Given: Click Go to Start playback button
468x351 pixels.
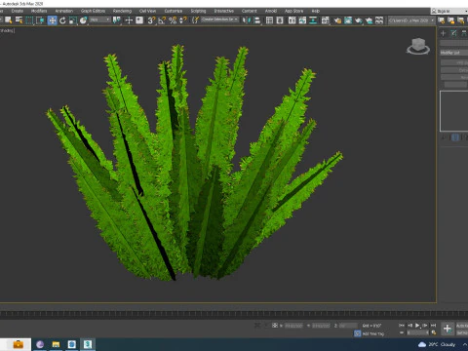Looking at the screenshot, I should click(402, 326).
